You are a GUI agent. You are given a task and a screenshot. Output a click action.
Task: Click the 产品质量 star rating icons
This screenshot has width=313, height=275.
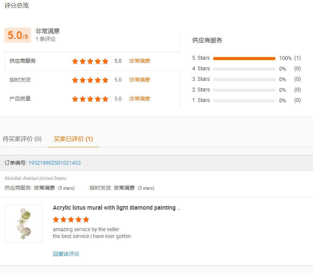[x=90, y=99]
